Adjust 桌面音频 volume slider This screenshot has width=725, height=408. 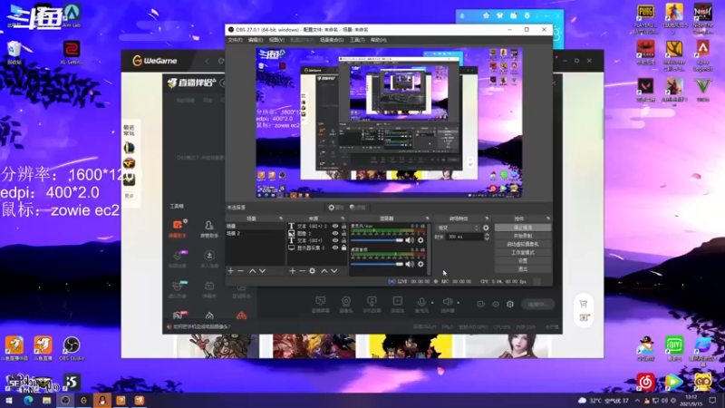pos(377,264)
